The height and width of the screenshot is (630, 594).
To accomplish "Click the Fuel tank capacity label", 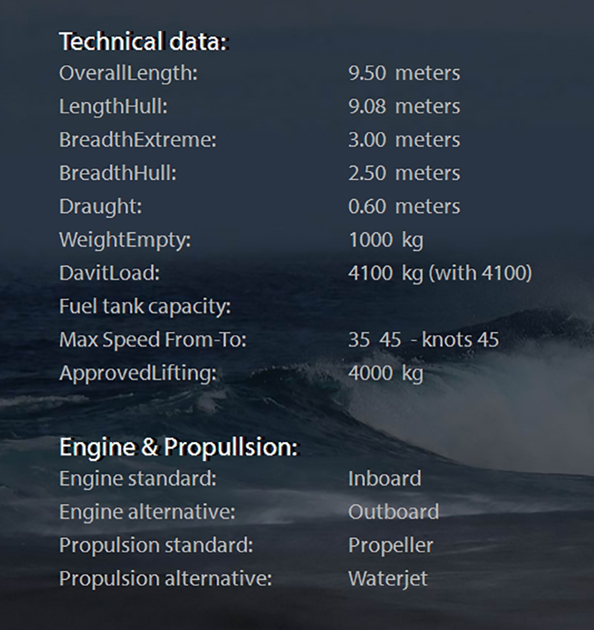I will 145,307.
